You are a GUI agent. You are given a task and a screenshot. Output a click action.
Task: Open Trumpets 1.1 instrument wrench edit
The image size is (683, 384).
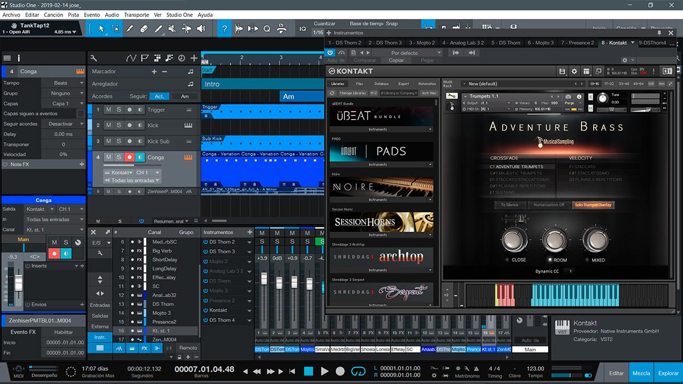pos(452,96)
